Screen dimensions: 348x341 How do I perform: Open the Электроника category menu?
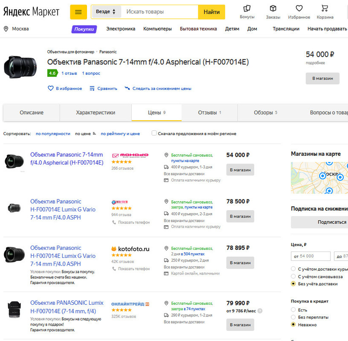(121, 29)
